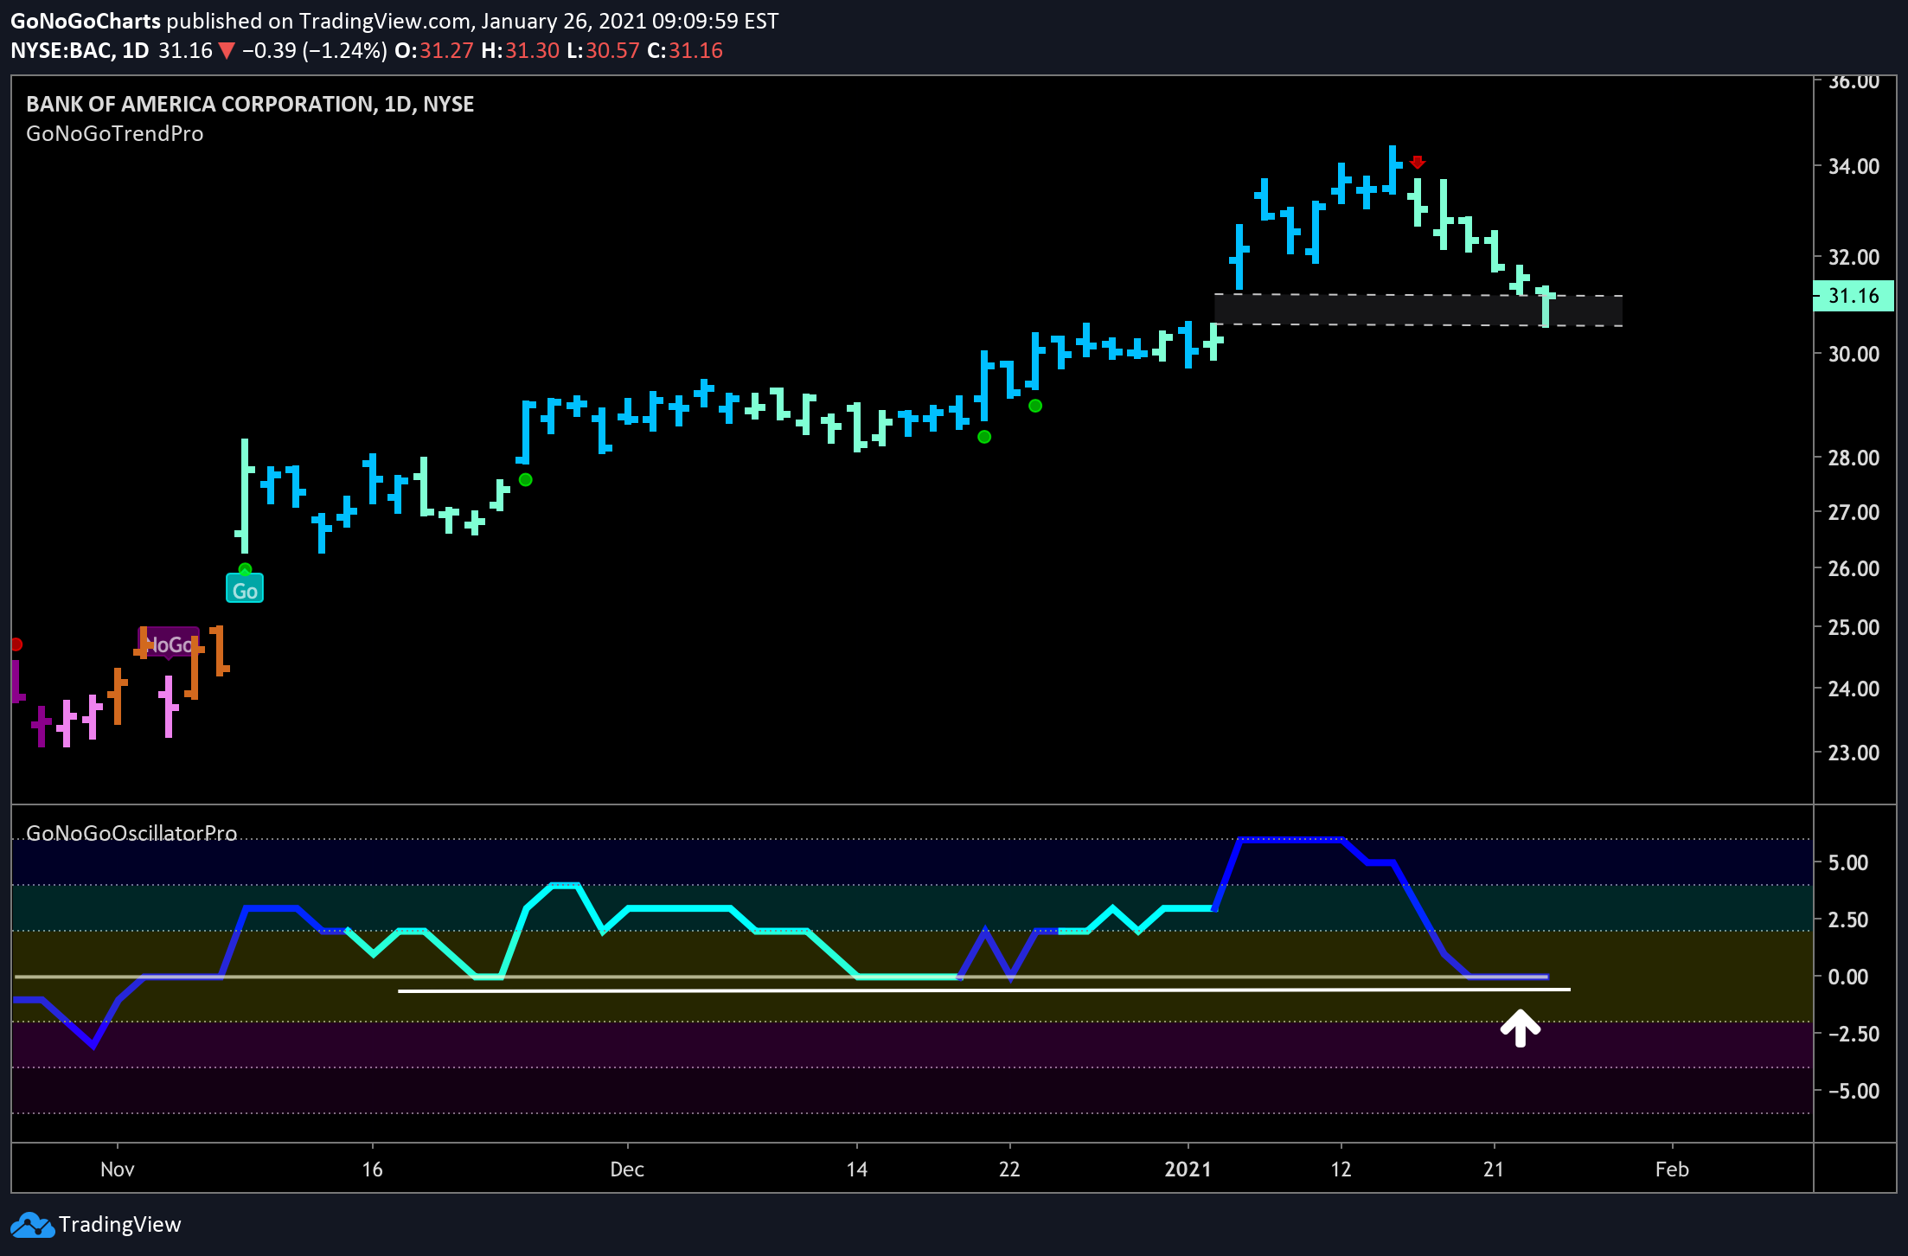Click the TradingView cloud logo icon
Image resolution: width=1908 pixels, height=1256 pixels.
[x=32, y=1225]
